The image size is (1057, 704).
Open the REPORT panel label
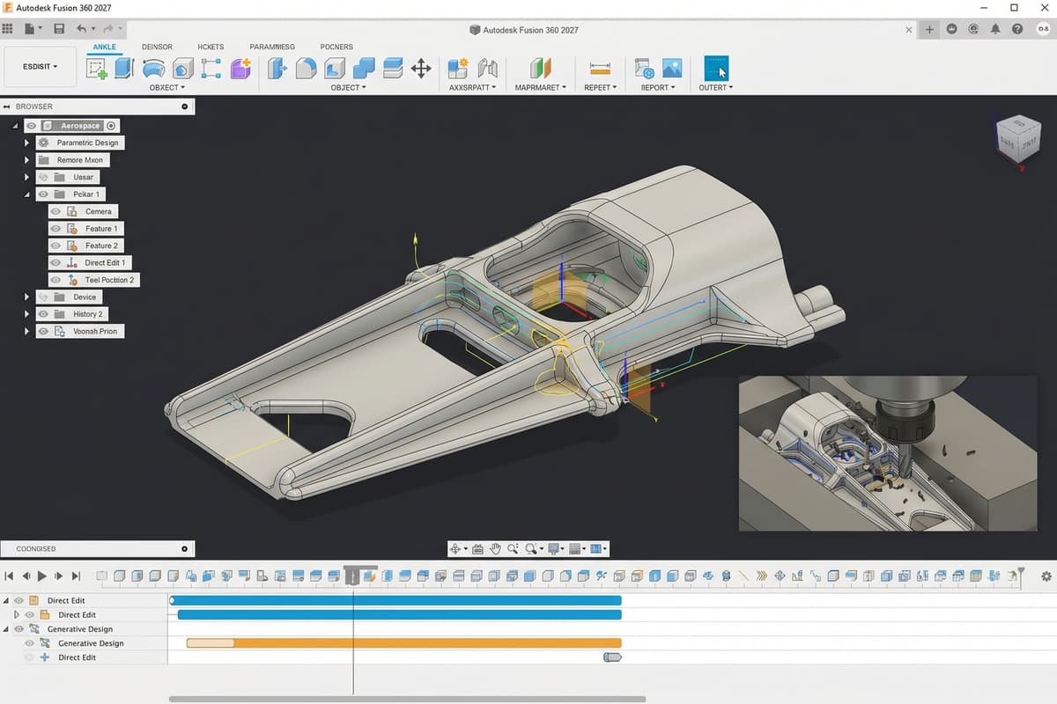[x=658, y=88]
